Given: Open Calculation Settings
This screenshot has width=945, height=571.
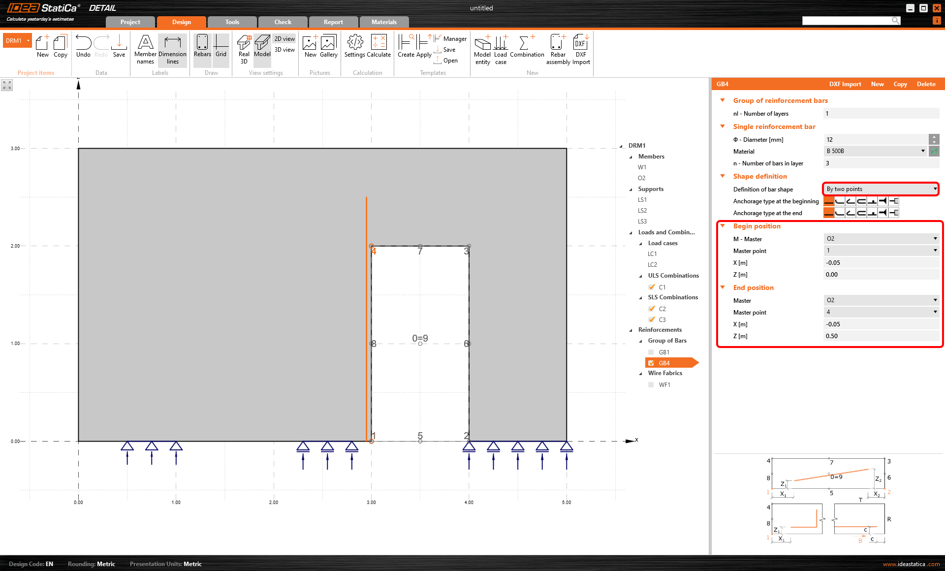Looking at the screenshot, I should coord(354,48).
